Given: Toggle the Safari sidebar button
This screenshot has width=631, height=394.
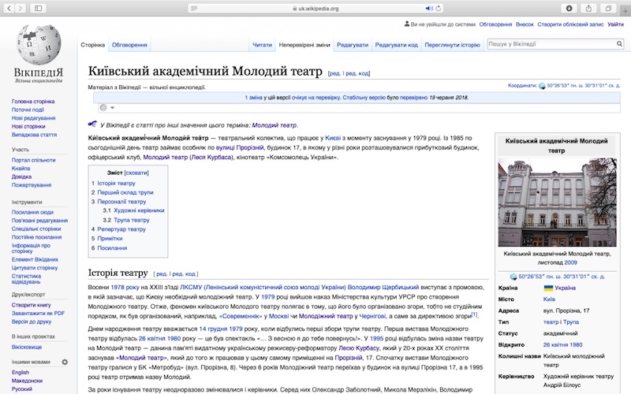Looking at the screenshot, I should pyautogui.click(x=38, y=8).
